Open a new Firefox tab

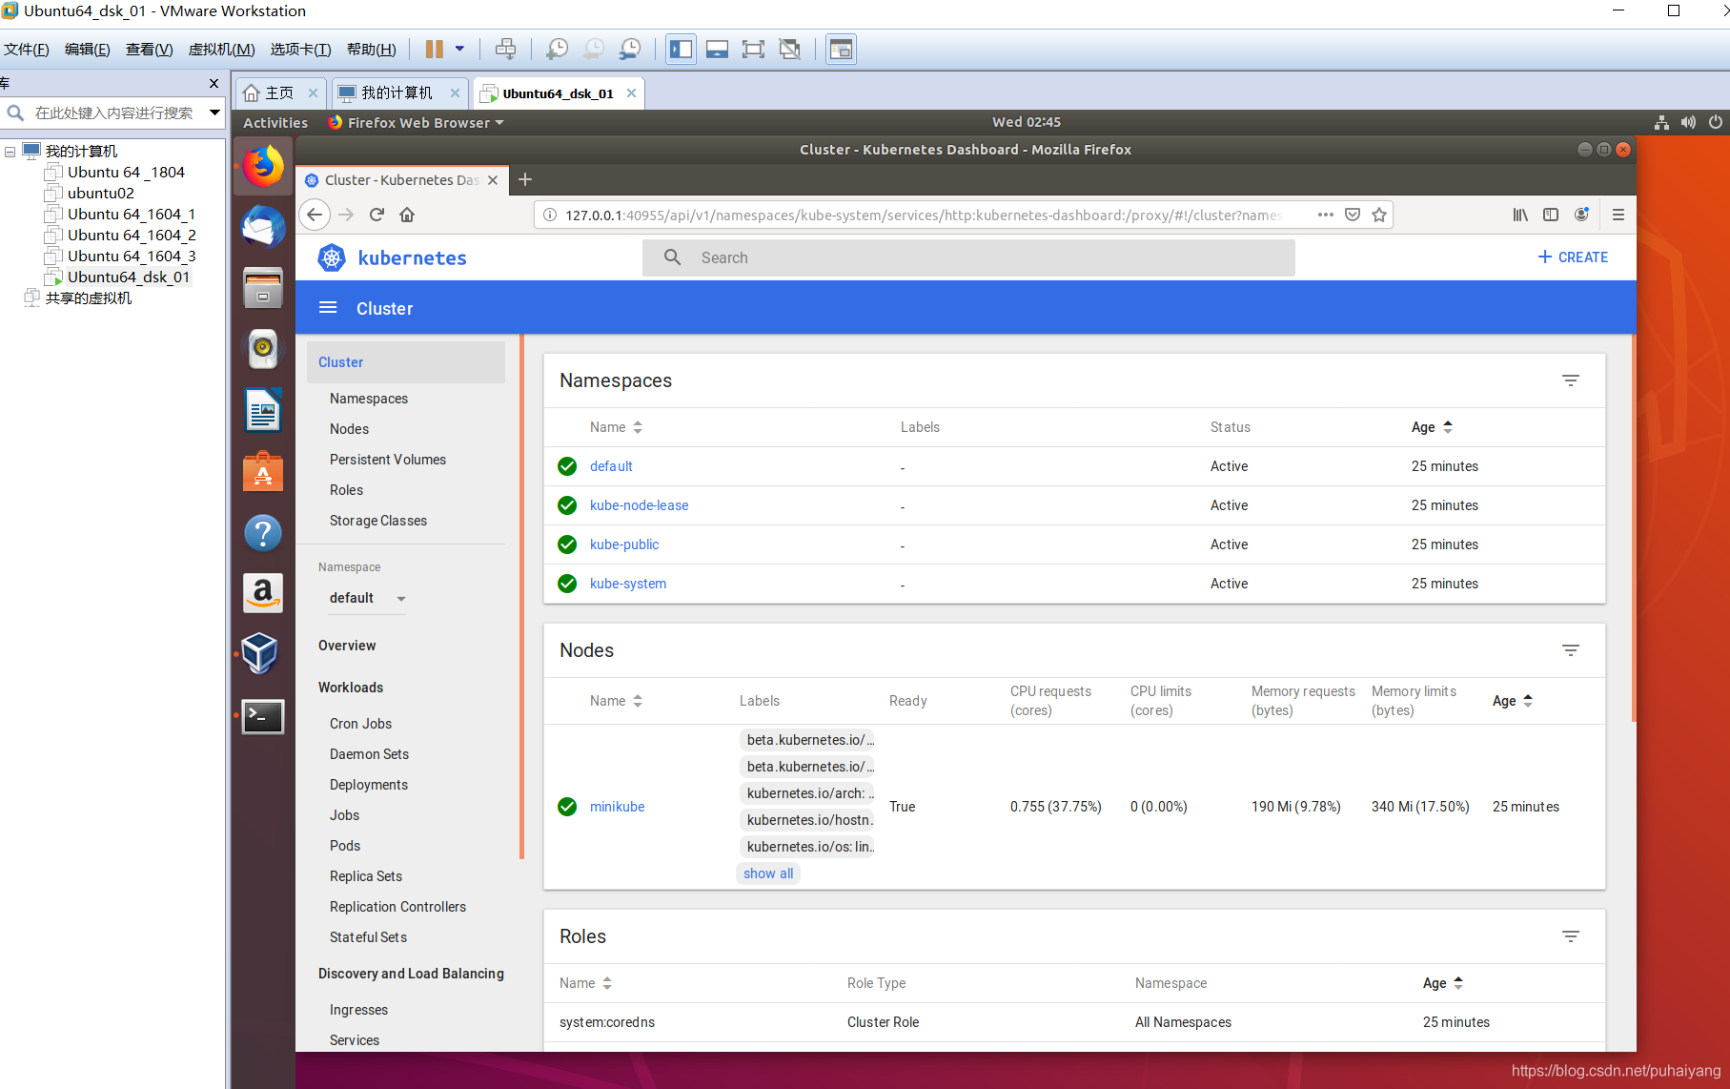pyautogui.click(x=525, y=179)
